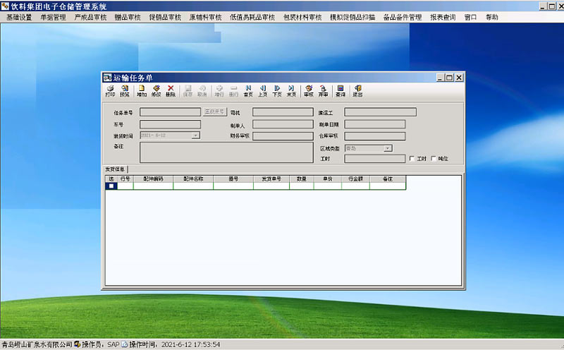Enable the 吨位 checkbox
Screen dimensions: 564x350
pos(434,159)
